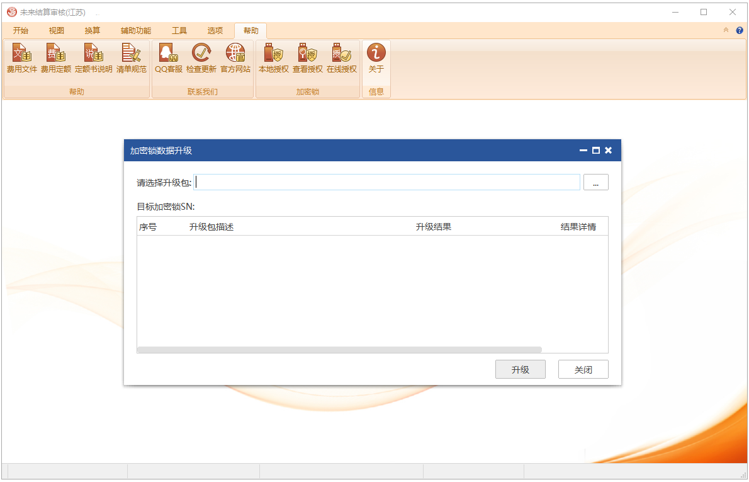Click the 目标加密锁SN label
Viewport: 749px width, 482px height.
click(x=166, y=207)
